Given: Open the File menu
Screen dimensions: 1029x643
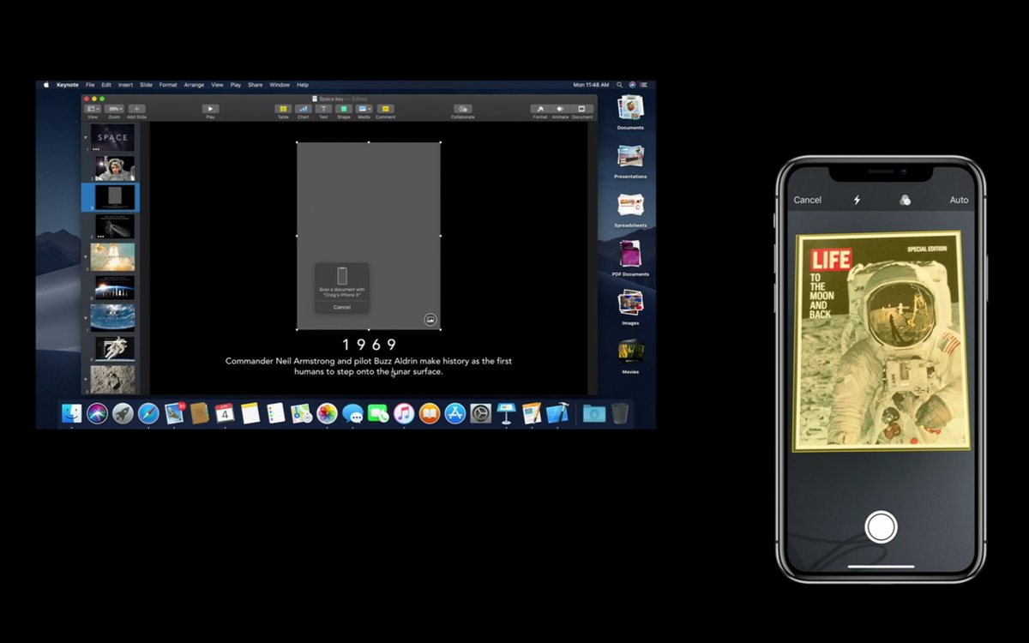Looking at the screenshot, I should coord(90,85).
